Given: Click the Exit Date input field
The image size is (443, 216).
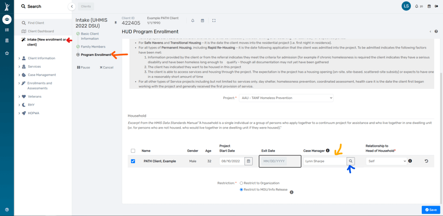Looking at the screenshot, I should pos(274,161).
